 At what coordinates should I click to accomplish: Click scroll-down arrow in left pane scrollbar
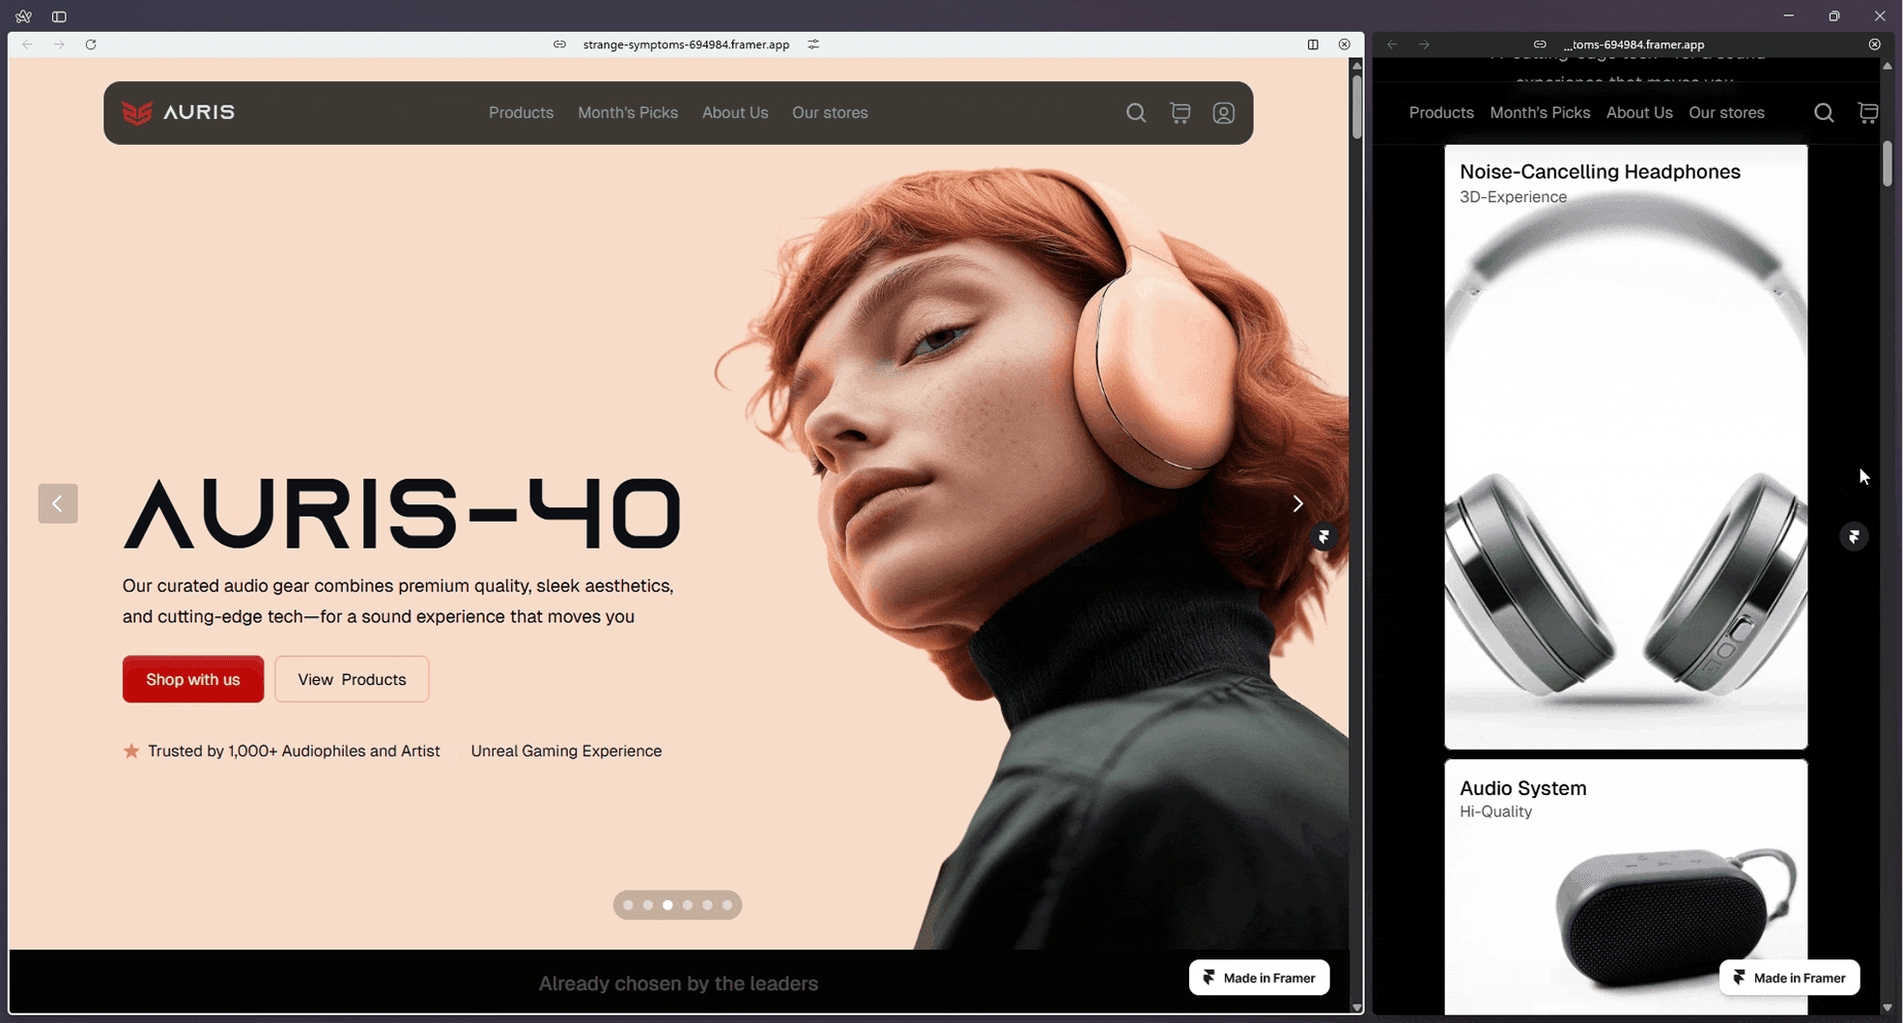coord(1356,1008)
